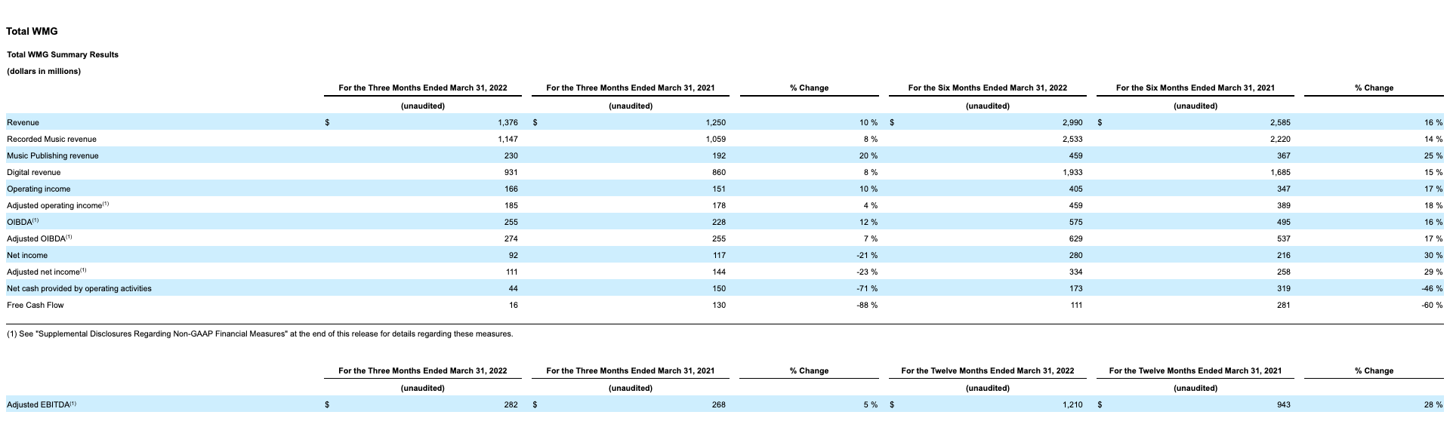Select Recorded Music six-month value 2,533
Viewport: 1450px width, 421px height.
(1072, 139)
